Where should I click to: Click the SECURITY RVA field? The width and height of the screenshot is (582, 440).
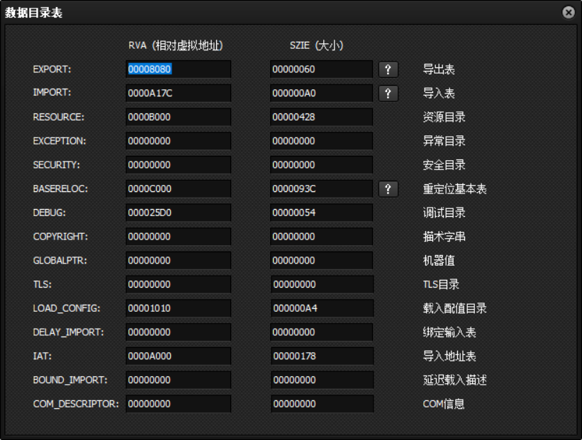tap(178, 164)
